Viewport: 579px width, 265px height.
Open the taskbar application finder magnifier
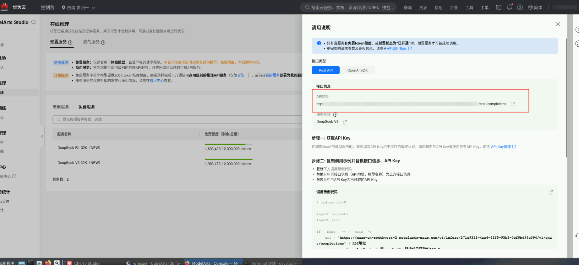[x=57, y=263]
